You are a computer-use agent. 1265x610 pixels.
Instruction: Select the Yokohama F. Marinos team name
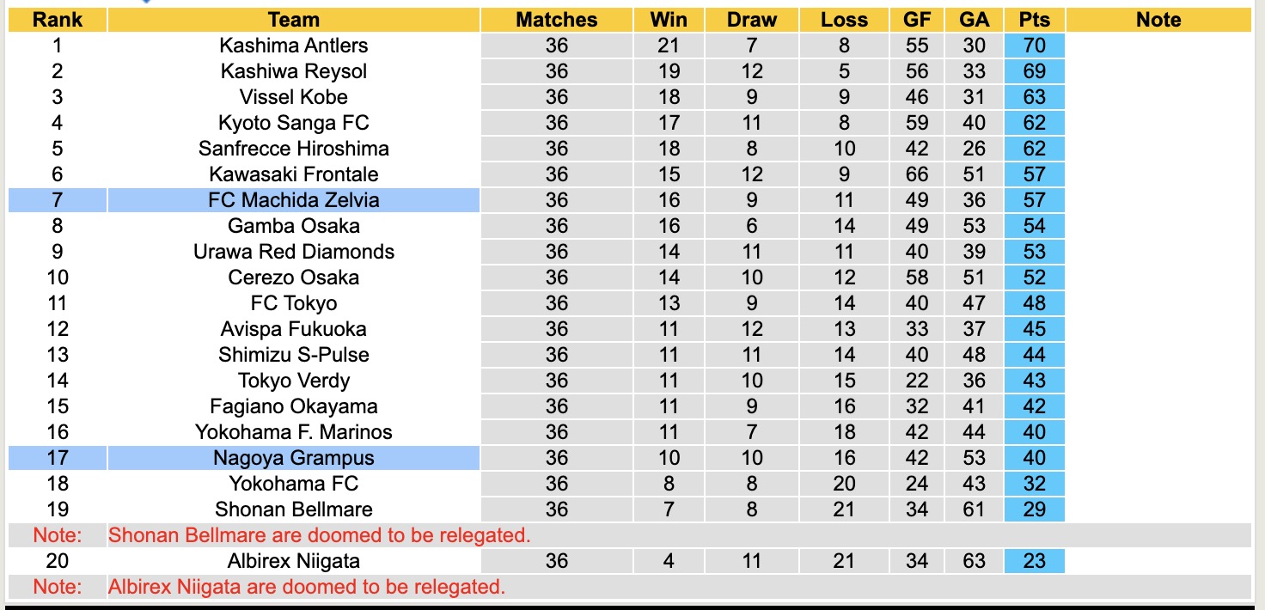tap(293, 432)
